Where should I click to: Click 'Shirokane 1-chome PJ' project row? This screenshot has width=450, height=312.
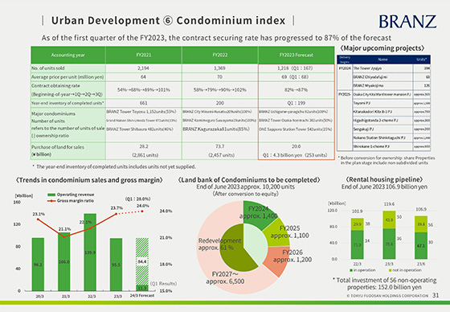(383, 146)
